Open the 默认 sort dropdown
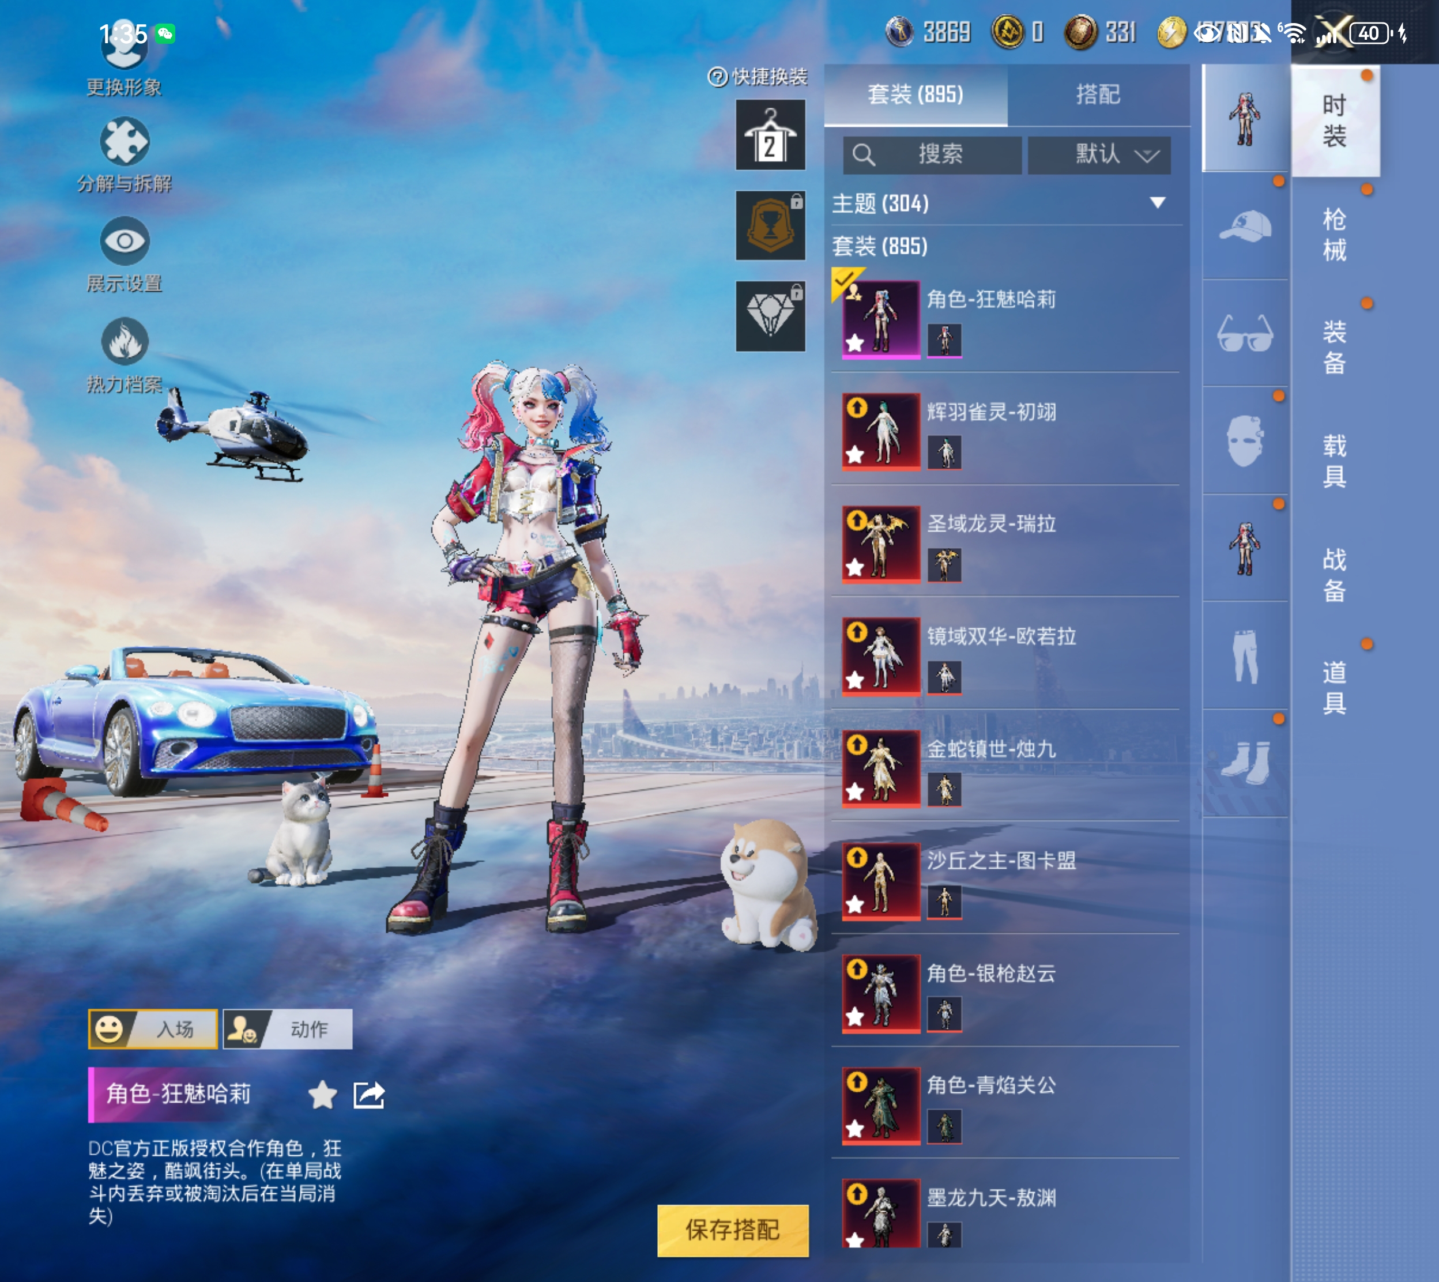 click(x=1099, y=154)
